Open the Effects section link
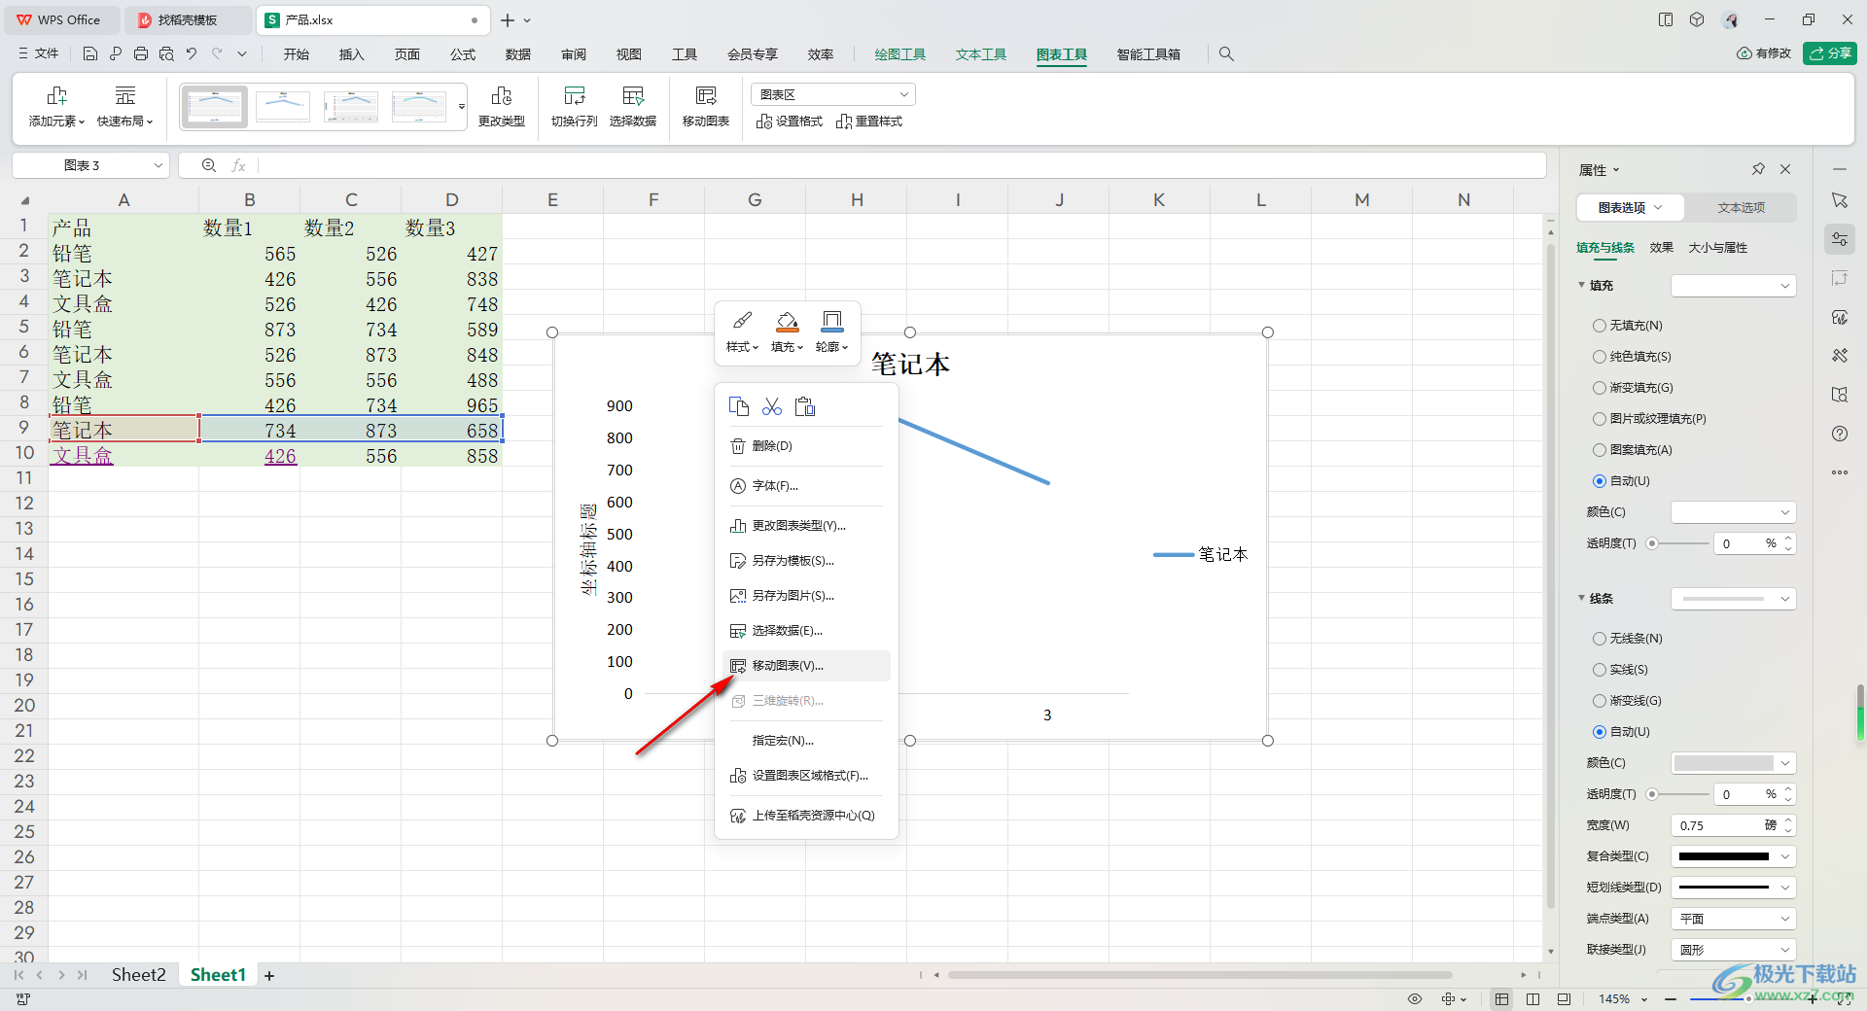1867x1011 pixels. click(x=1661, y=248)
